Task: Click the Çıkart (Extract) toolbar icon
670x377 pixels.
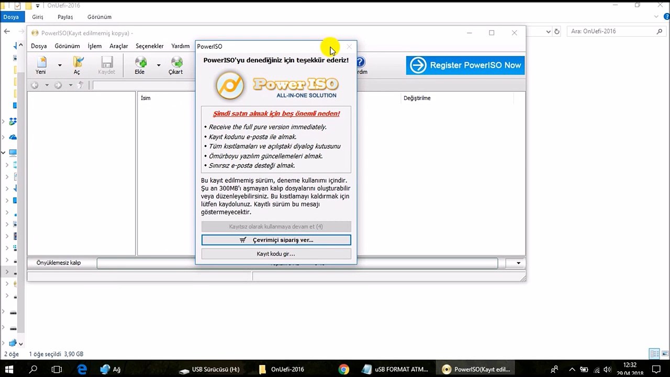Action: tap(176, 65)
